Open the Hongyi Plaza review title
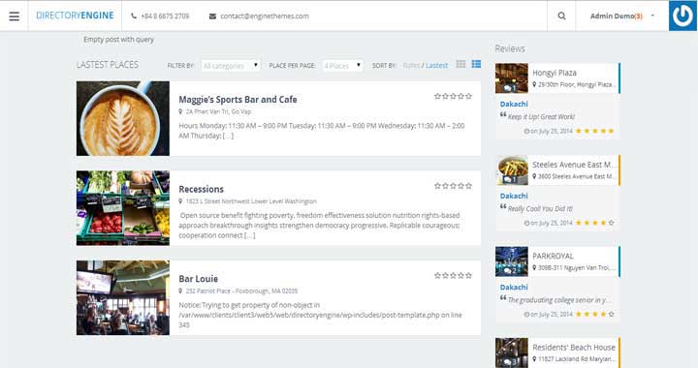 tap(555, 73)
